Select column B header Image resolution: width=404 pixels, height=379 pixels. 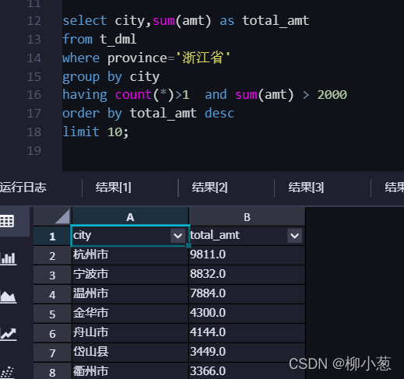(x=247, y=217)
